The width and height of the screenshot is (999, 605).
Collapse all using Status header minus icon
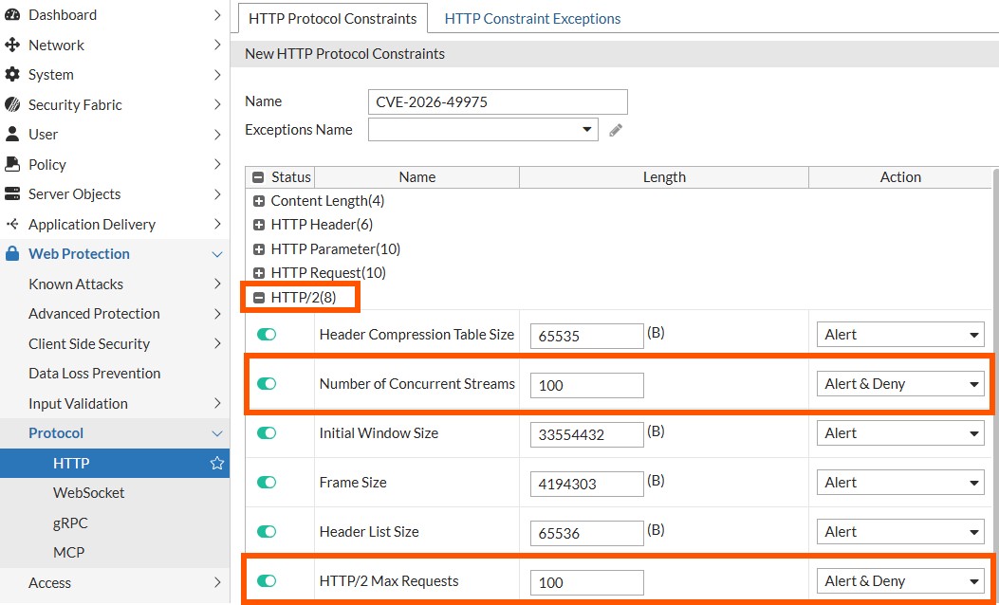[258, 177]
